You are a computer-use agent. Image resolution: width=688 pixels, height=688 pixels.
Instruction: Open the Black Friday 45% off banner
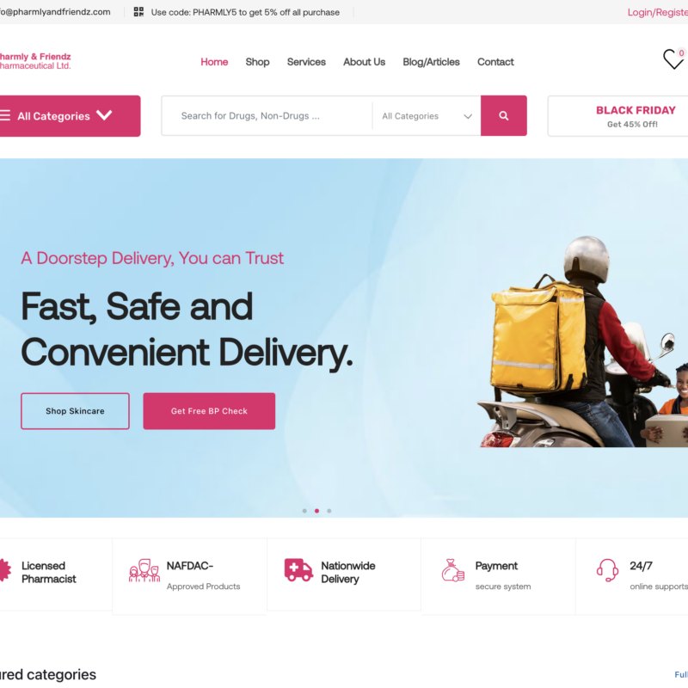[x=618, y=116]
